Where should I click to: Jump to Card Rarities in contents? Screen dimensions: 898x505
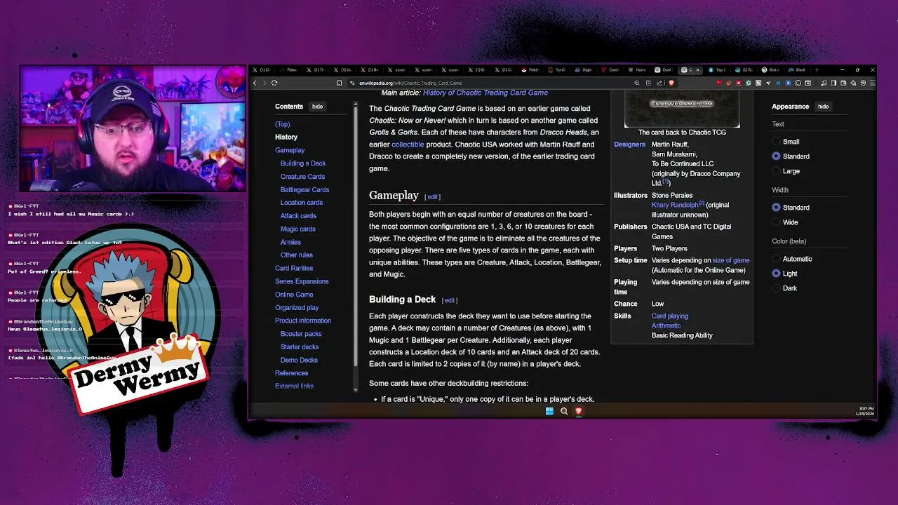294,268
